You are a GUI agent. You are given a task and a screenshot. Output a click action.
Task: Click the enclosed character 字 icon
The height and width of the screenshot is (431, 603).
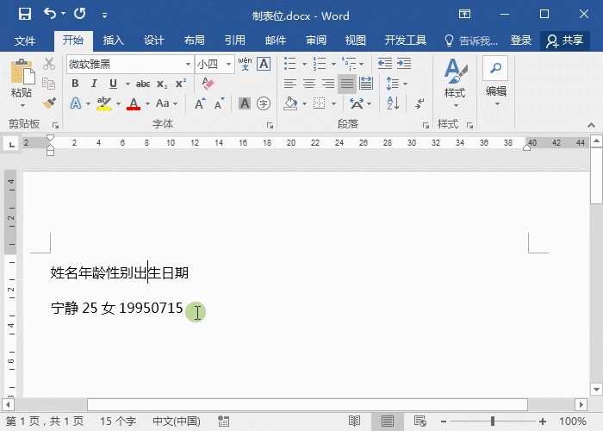[264, 103]
